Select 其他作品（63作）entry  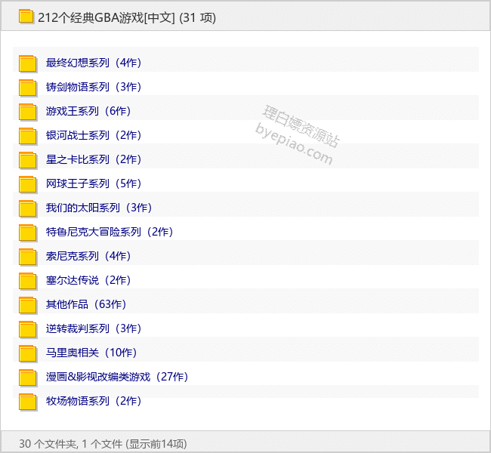pyautogui.click(x=86, y=304)
